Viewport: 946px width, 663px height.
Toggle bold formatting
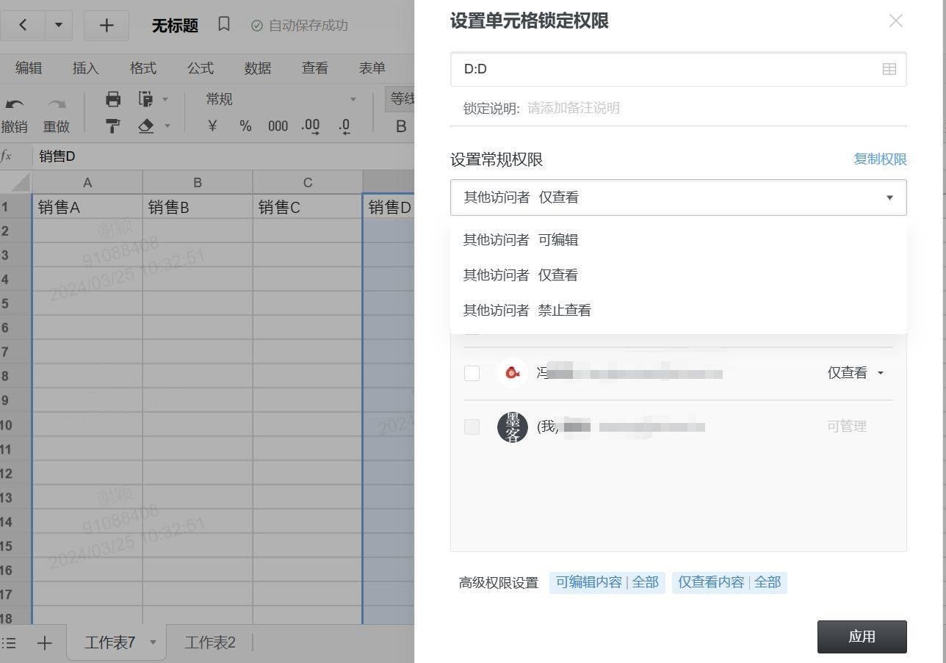point(400,126)
